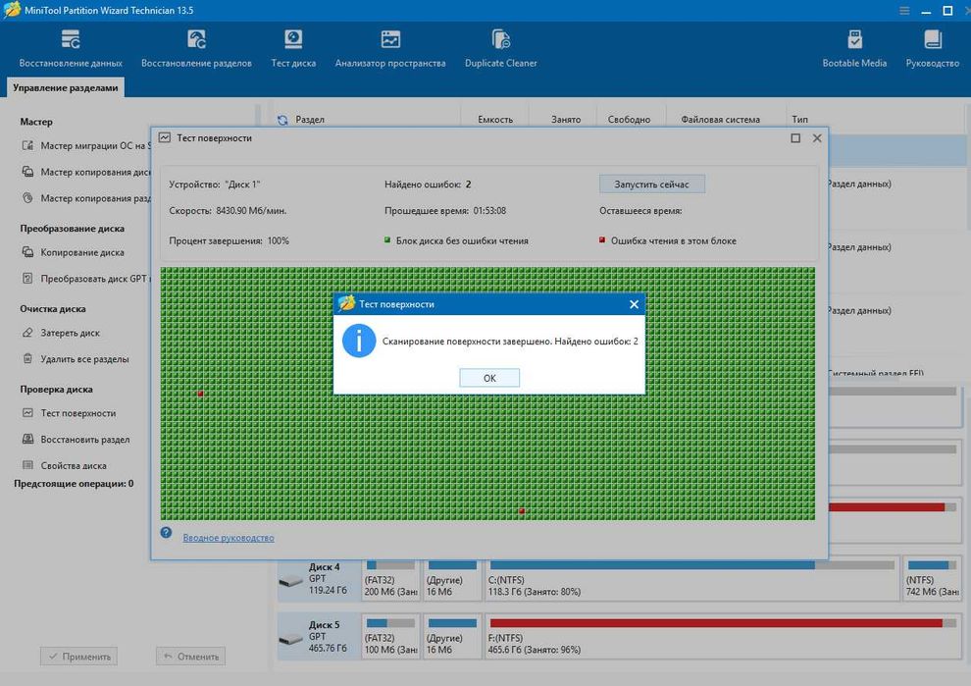Open the Partition Recovery tool (Восстановление разделов)
The width and height of the screenshot is (971, 686).
coord(196,49)
